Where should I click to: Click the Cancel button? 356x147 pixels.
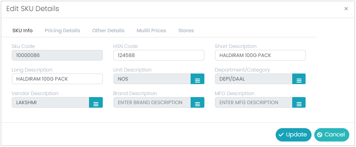[x=332, y=135]
